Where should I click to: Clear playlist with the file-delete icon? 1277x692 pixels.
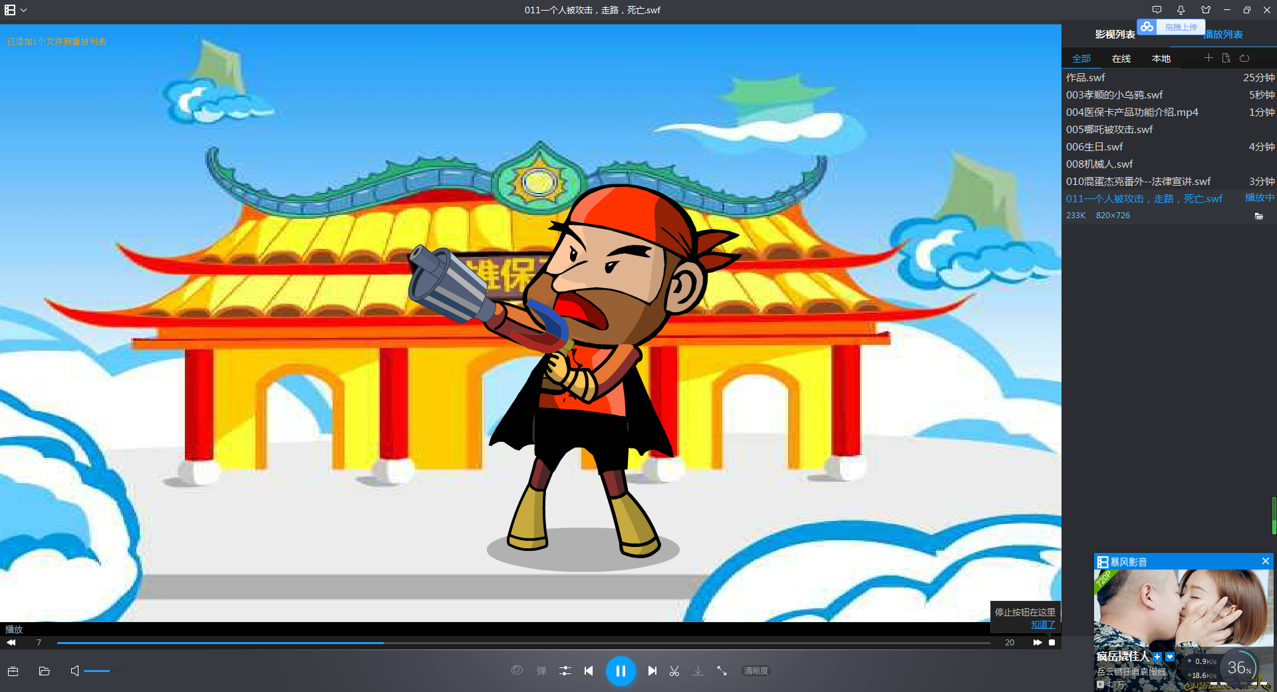click(1226, 58)
